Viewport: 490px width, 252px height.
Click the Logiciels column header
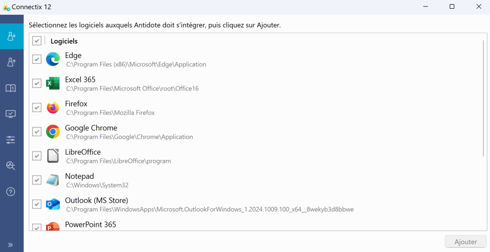[x=64, y=41]
